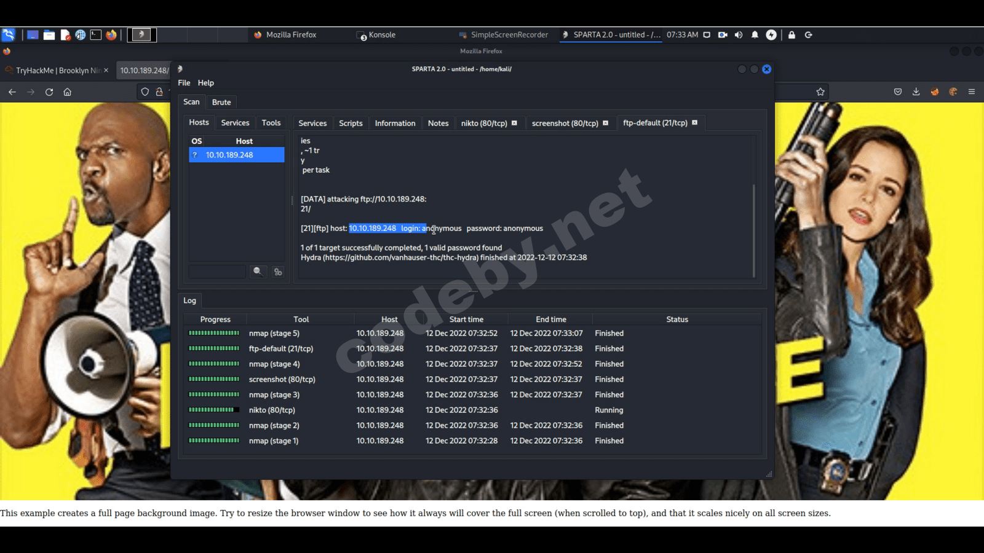
Task: Show the Scripts tab
Action: click(351, 124)
